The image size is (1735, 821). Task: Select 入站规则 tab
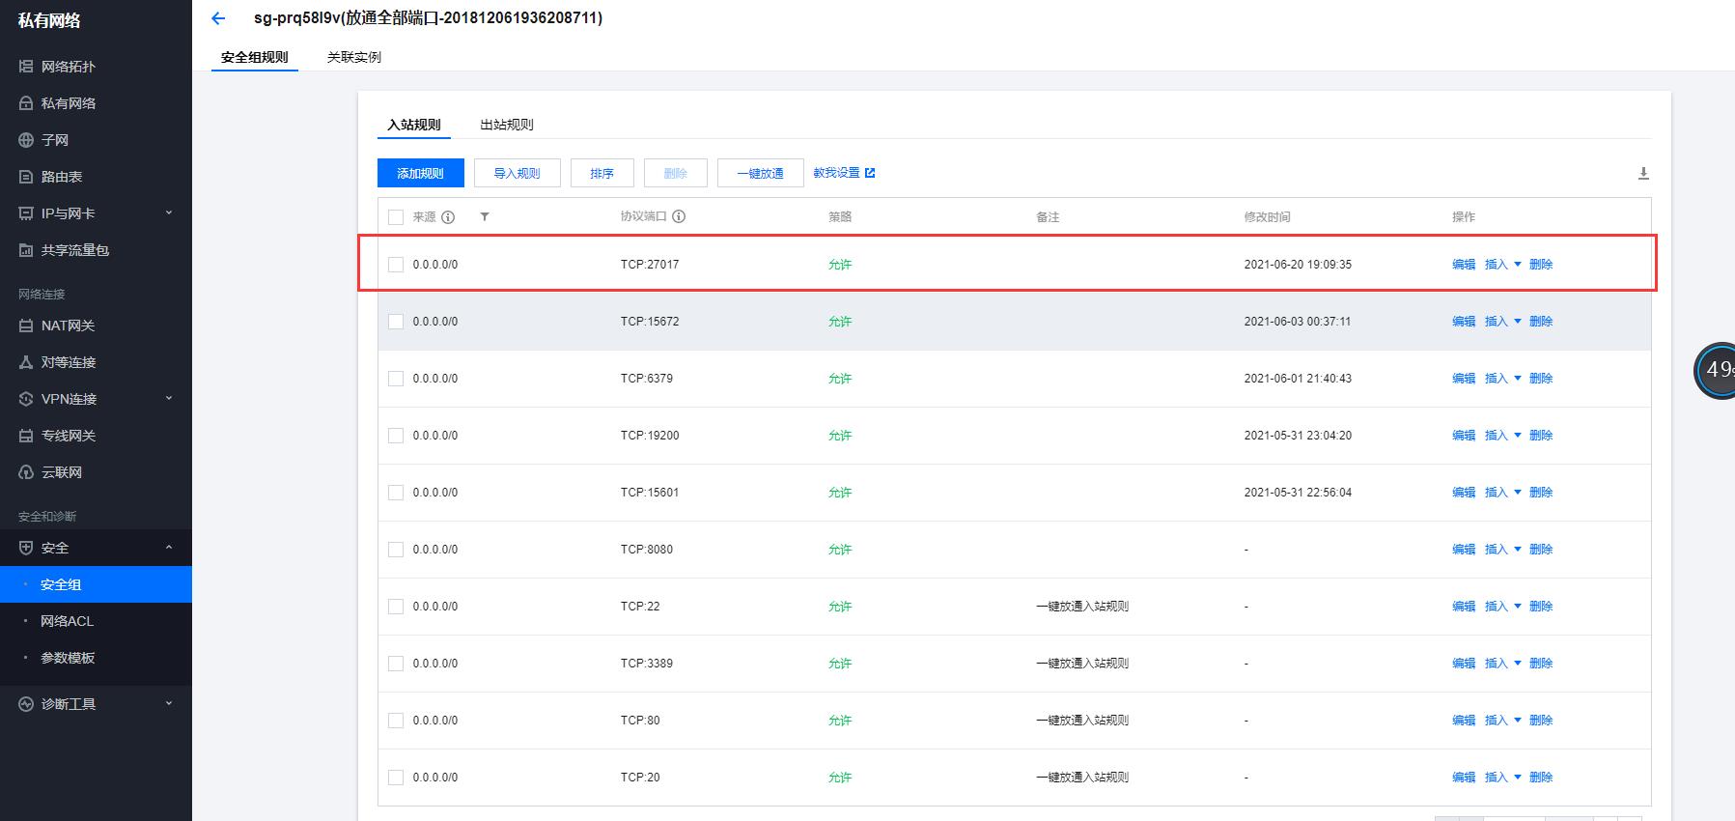(414, 125)
